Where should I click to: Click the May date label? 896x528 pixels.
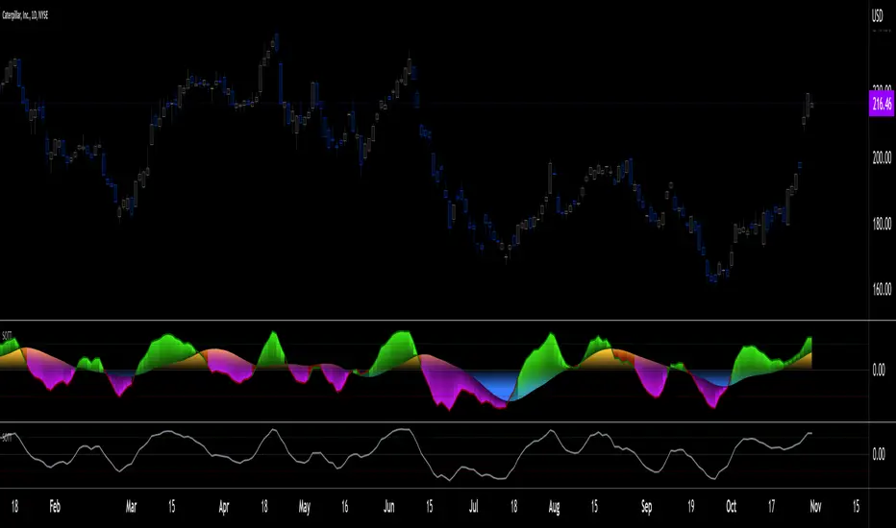point(305,507)
